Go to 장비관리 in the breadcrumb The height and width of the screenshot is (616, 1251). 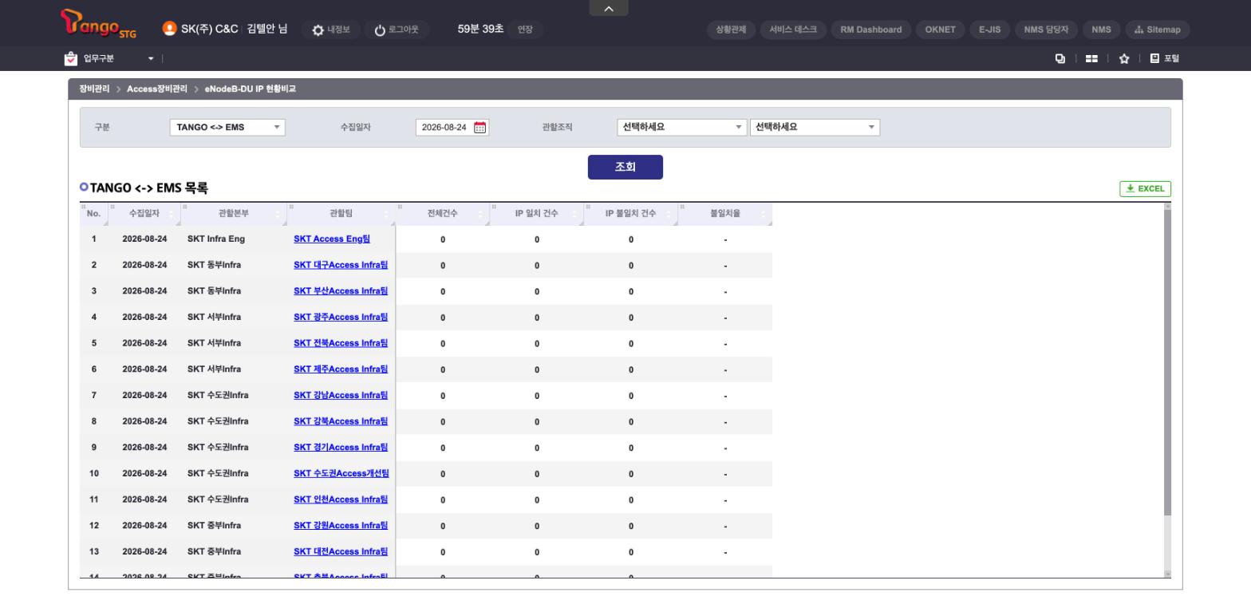pyautogui.click(x=94, y=89)
